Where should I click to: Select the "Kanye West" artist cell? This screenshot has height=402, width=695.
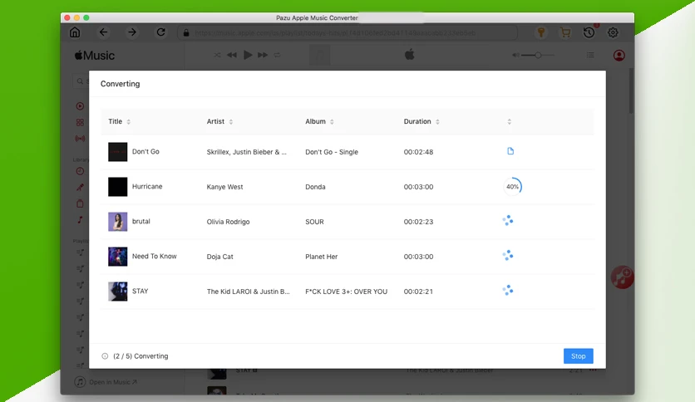click(224, 187)
